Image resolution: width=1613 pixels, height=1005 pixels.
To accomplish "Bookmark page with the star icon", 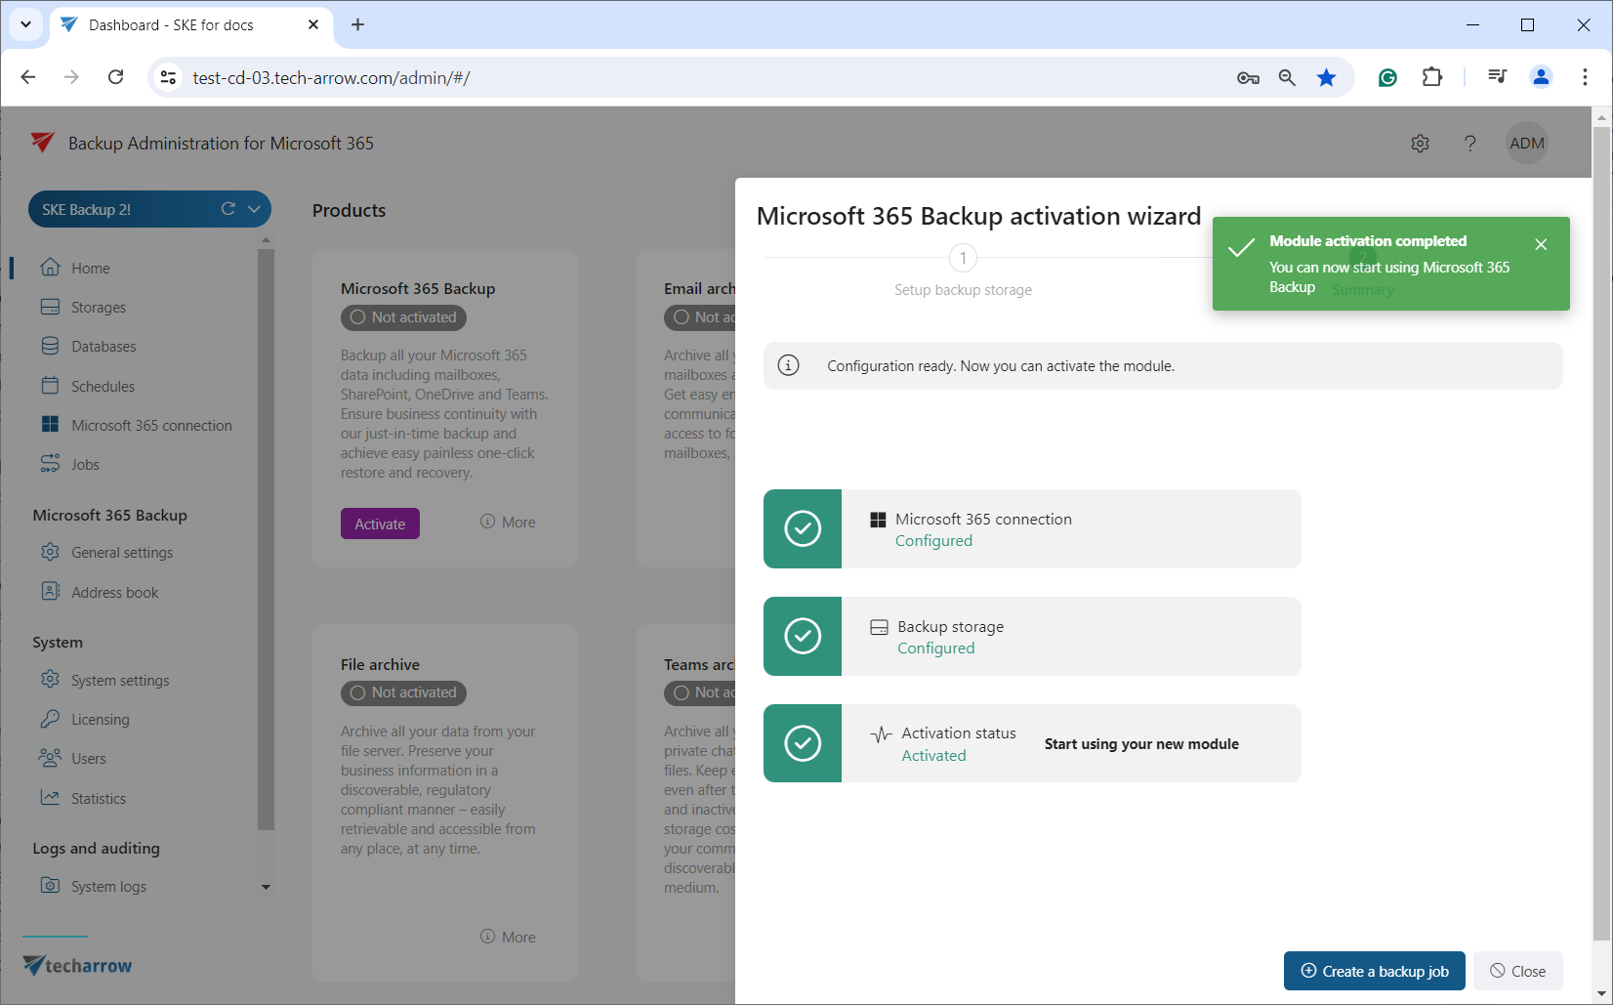I will pyautogui.click(x=1326, y=78).
